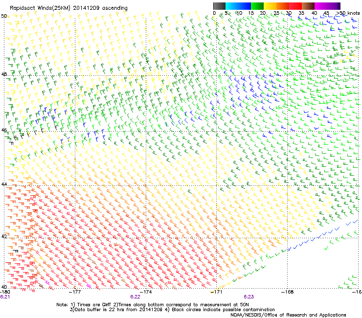Click the purple time label 6:23
Screen dimensions: 362x318
tap(249, 297)
